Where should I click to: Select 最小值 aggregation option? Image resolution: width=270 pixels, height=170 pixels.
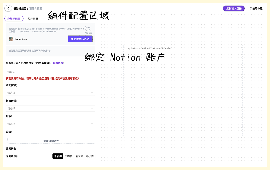coord(90,156)
